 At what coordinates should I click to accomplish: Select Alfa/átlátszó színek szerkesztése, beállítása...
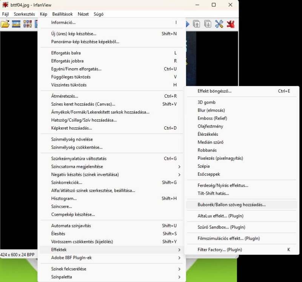click(x=112, y=191)
